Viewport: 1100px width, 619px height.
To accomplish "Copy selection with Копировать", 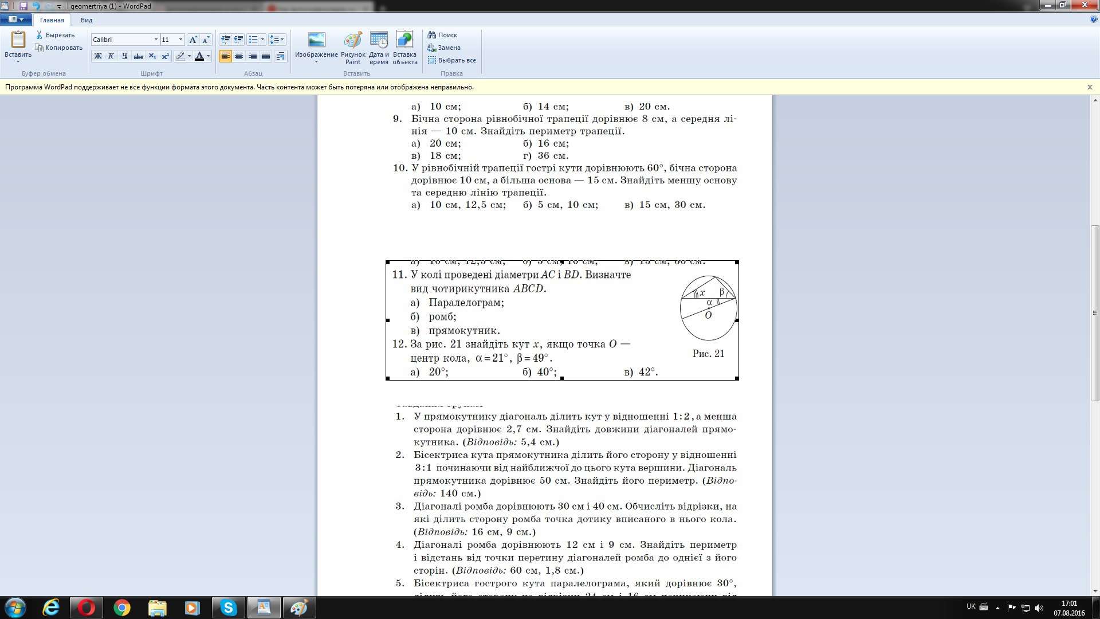I will tap(59, 48).
